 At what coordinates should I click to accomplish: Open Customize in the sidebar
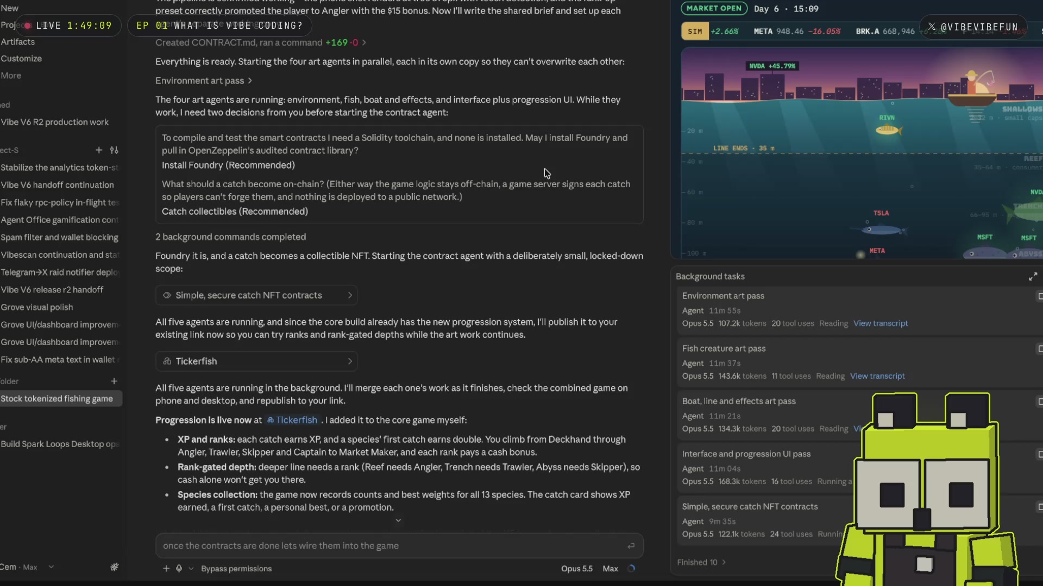tap(21, 59)
